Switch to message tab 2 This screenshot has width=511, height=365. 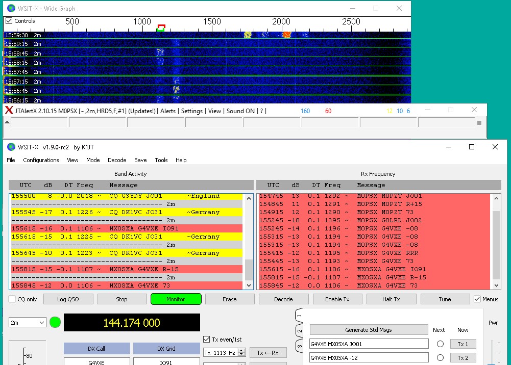[299, 331]
